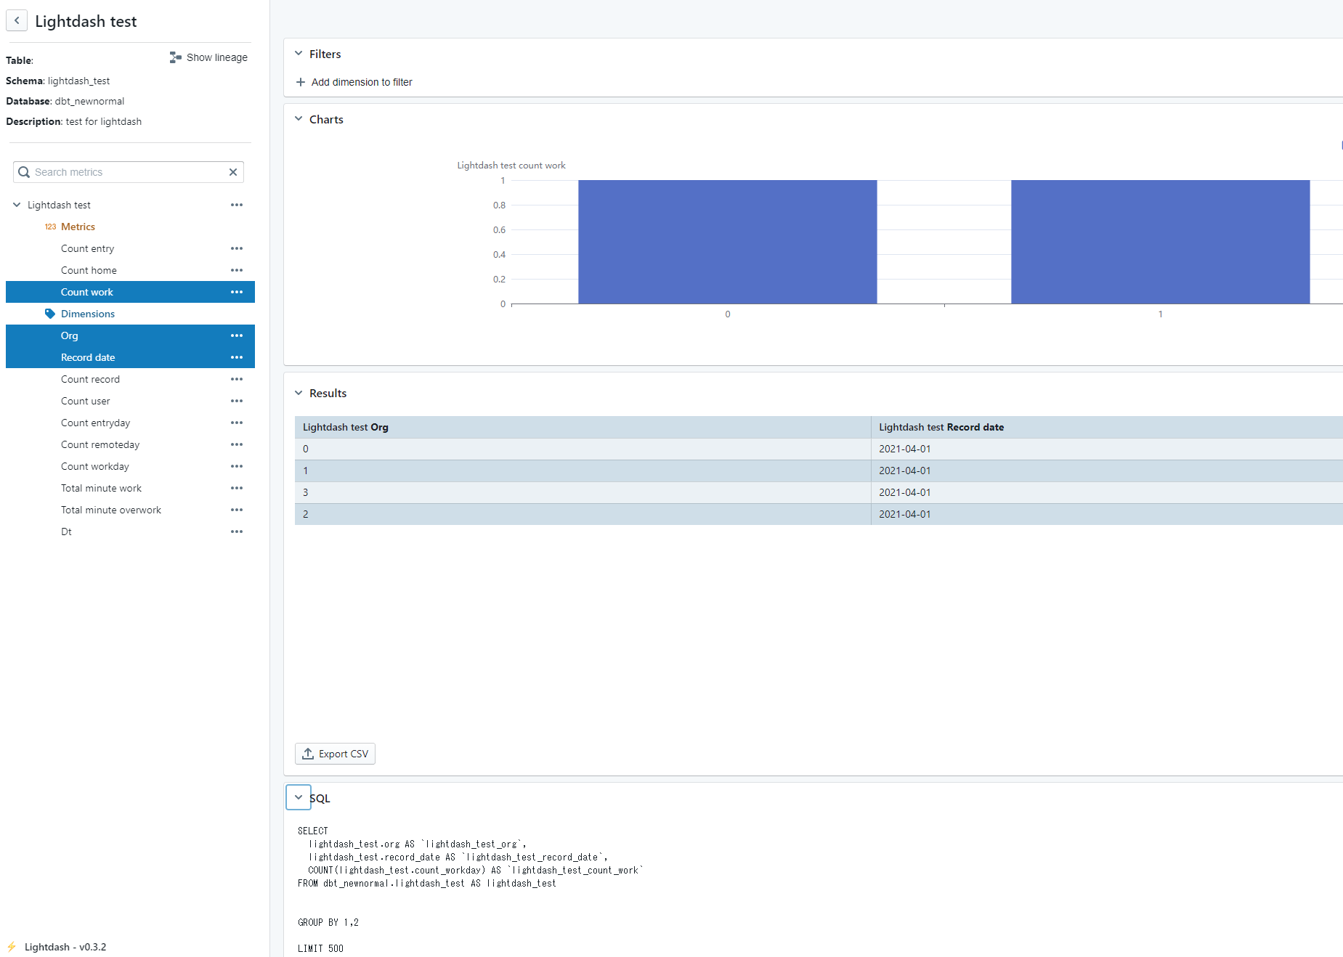This screenshot has height=957, width=1343.
Task: Click the magnifier icon in the search box
Action: (24, 172)
